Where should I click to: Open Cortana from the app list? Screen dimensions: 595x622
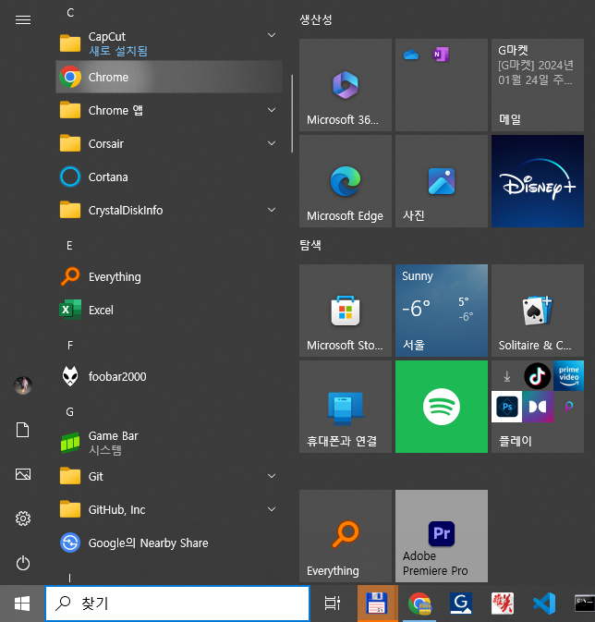point(169,177)
